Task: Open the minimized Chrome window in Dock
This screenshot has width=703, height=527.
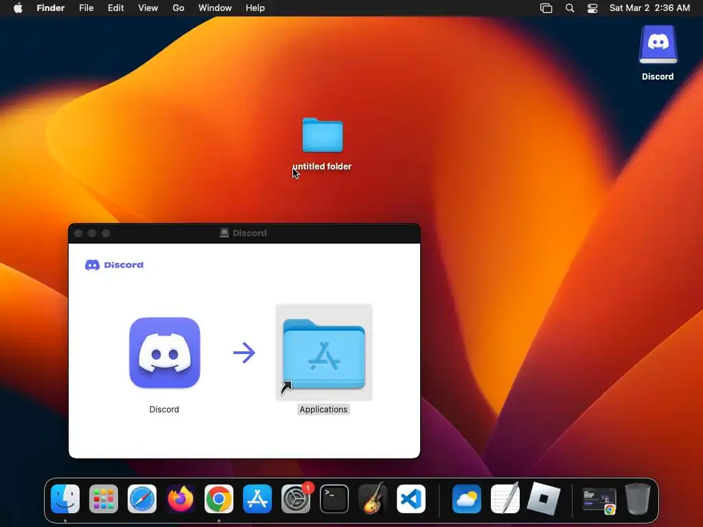Action: pyautogui.click(x=599, y=500)
